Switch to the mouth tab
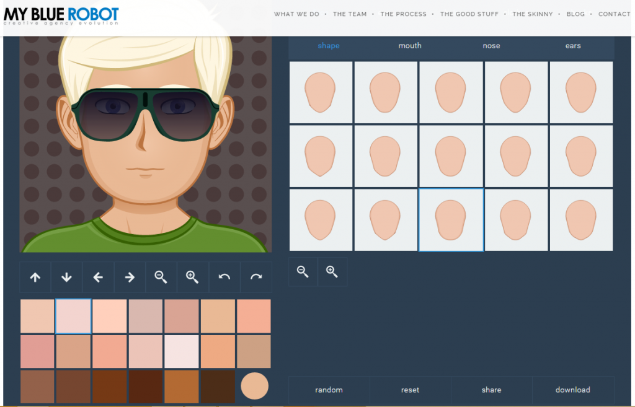This screenshot has width=635, height=407. tap(410, 46)
